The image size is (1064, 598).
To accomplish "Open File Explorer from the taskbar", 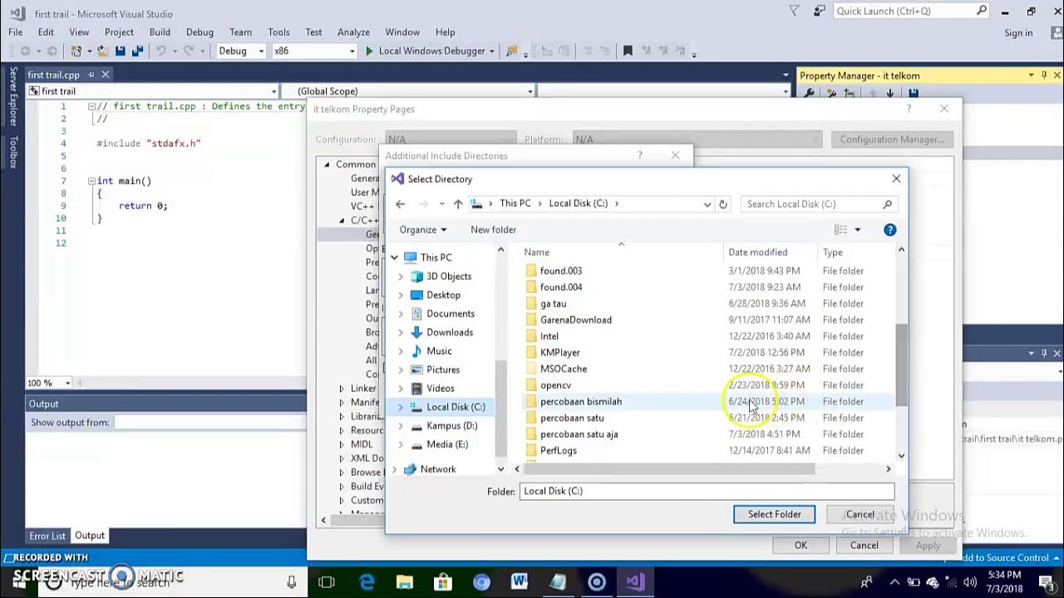I will point(405,582).
